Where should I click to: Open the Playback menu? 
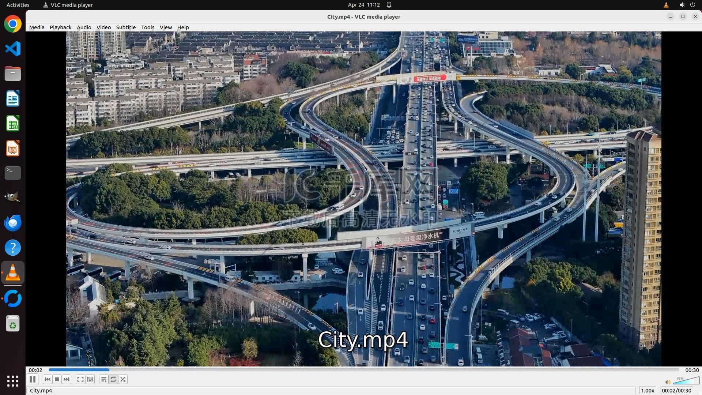coord(60,27)
